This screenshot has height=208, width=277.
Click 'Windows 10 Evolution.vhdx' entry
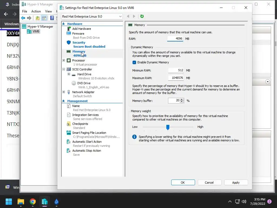pos(96,78)
